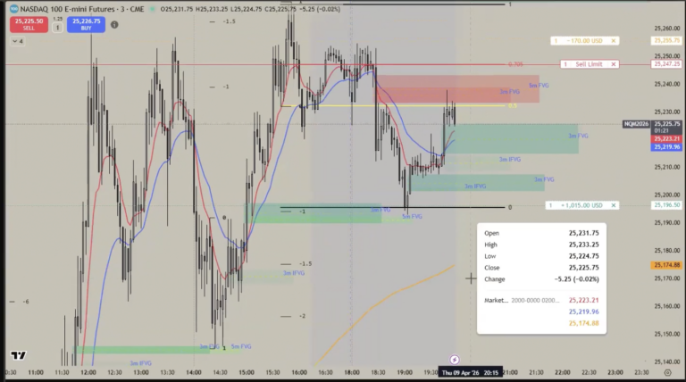This screenshot has width=686, height=382.
Task: Cancel the -170.00 USD order with its X
Action: pyautogui.click(x=614, y=41)
